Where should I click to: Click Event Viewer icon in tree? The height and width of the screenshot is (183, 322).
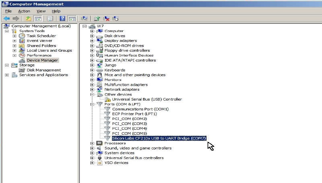22,41
